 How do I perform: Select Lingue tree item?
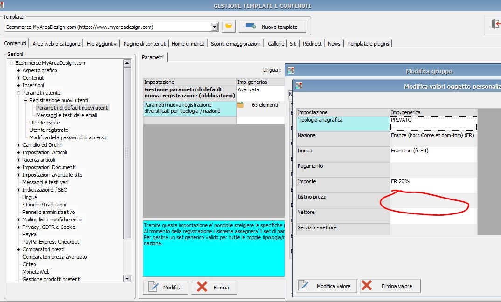coord(30,197)
